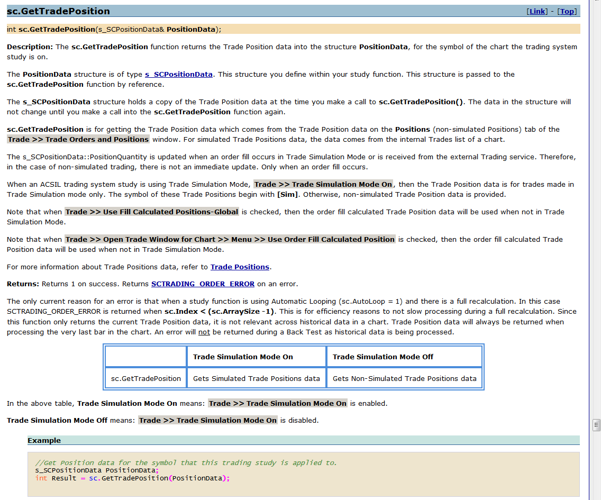
Task: Click the 'sc.GetTradePosition' table cell
Action: pyautogui.click(x=146, y=378)
